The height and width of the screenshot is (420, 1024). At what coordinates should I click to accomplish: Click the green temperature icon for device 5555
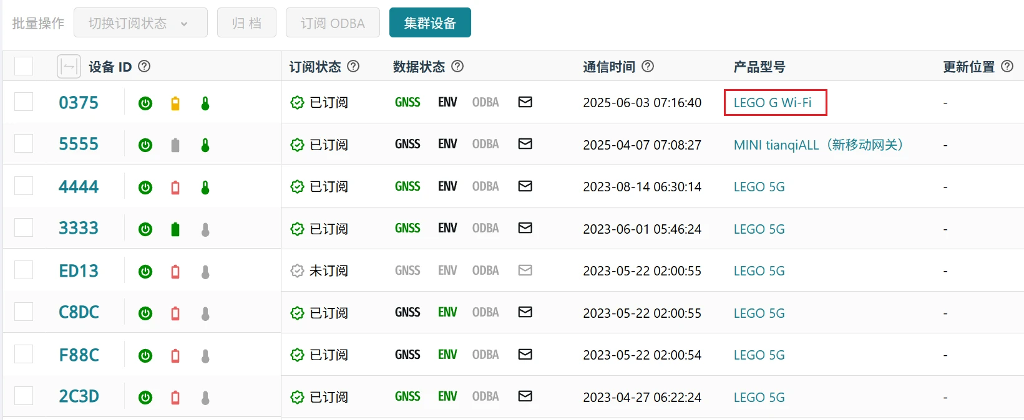pos(205,145)
